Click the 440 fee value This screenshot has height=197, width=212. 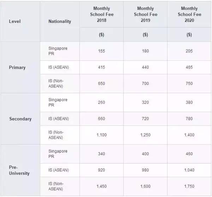coord(145,67)
